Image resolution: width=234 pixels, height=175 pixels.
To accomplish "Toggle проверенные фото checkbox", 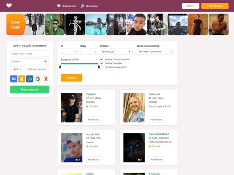I will 102,67.
